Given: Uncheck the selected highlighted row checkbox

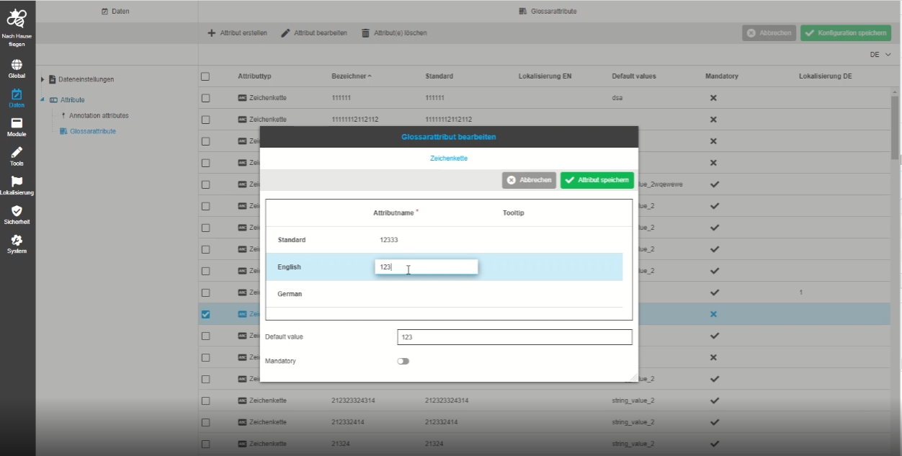Looking at the screenshot, I should click(x=205, y=314).
